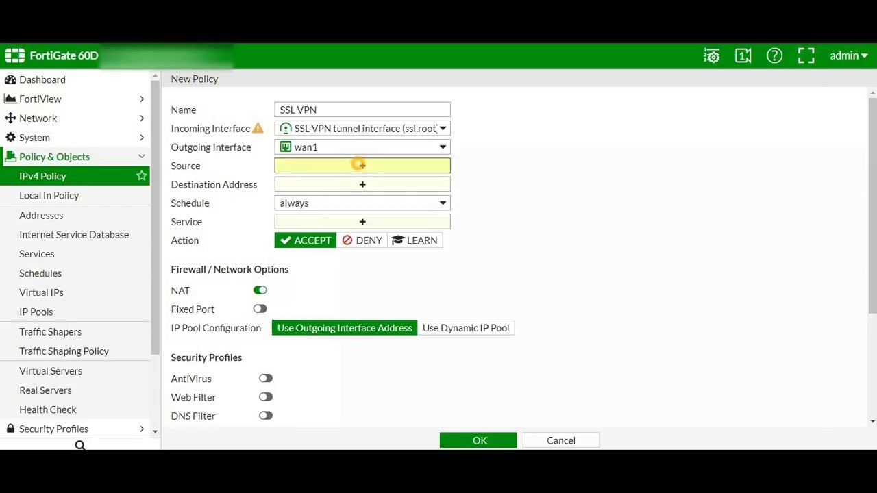The image size is (877, 493).
Task: Open Schedules in sidebar
Action: (x=40, y=273)
